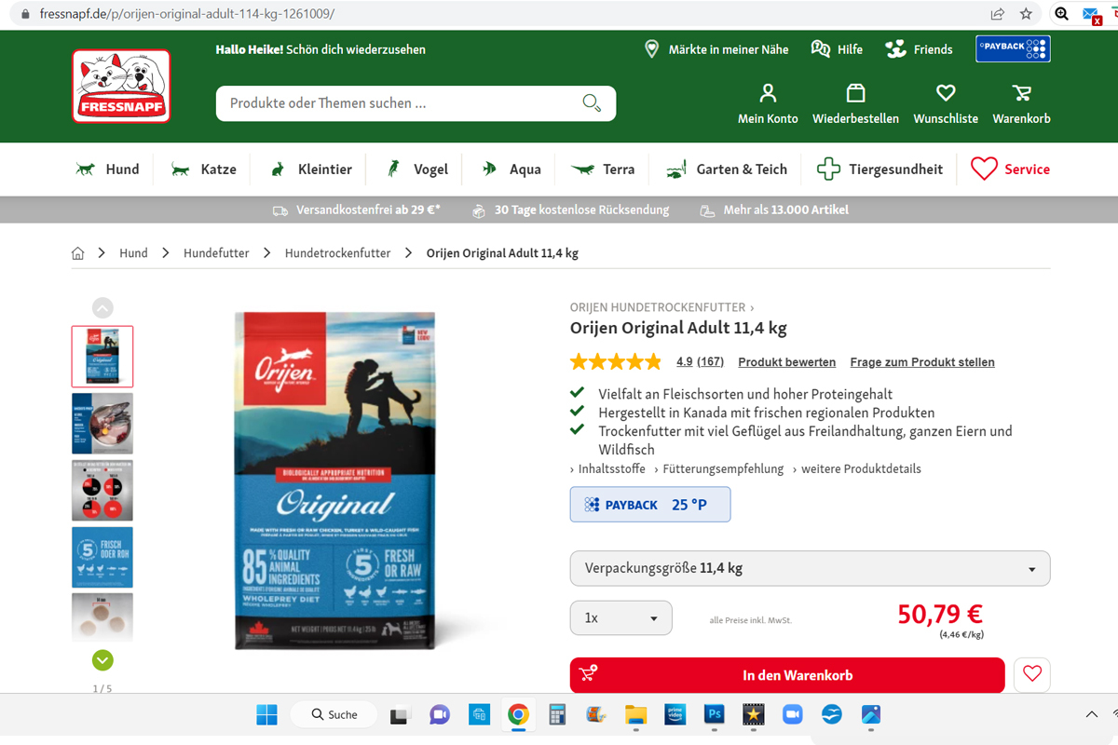This screenshot has width=1118, height=745.
Task: Open File Explorer from the taskbar
Action: click(635, 714)
